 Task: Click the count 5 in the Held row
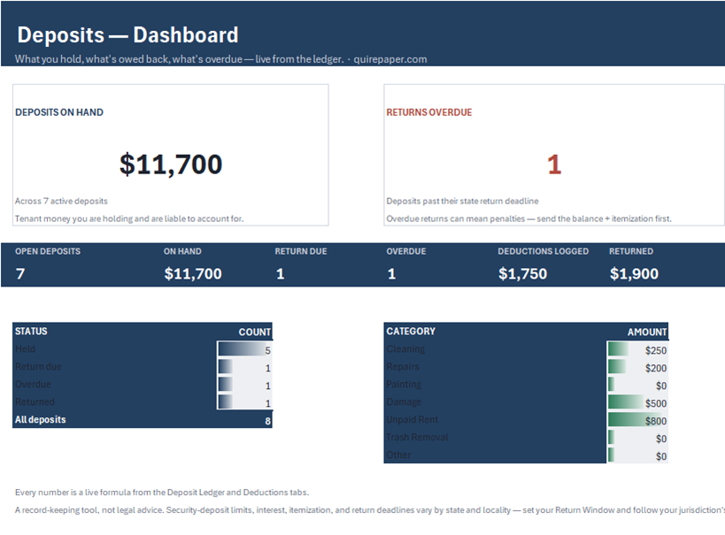pyautogui.click(x=267, y=351)
